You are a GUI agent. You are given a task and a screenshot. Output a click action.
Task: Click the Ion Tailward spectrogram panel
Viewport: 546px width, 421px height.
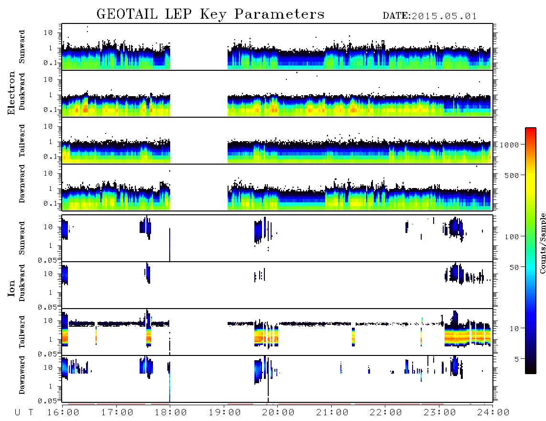[x=277, y=332]
